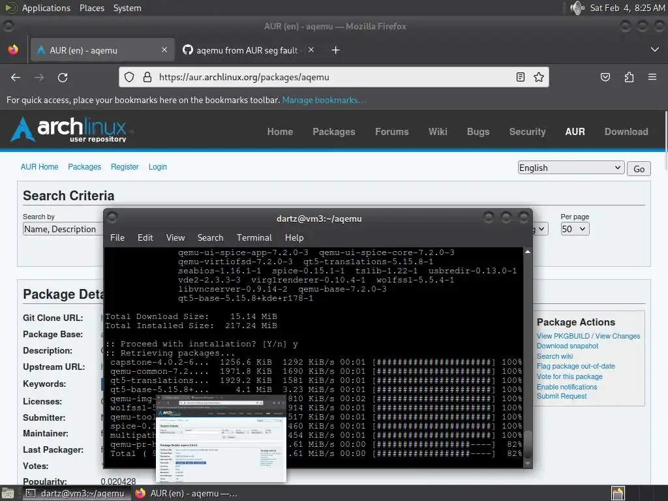668x501 pixels.
Task: Click the show desktop icon in bottom panel
Action: pos(8,494)
